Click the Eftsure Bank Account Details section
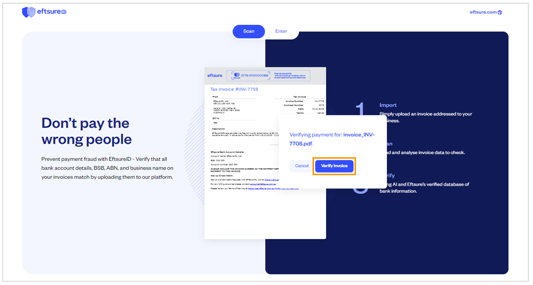 [227, 152]
